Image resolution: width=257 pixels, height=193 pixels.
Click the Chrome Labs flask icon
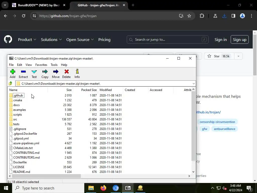(x=215, y=16)
